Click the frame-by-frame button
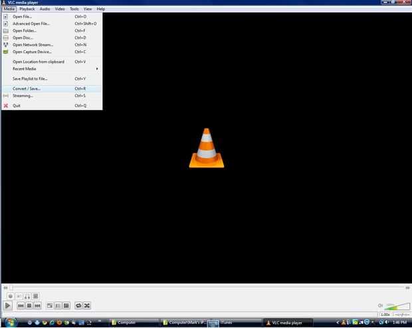 click(x=35, y=296)
